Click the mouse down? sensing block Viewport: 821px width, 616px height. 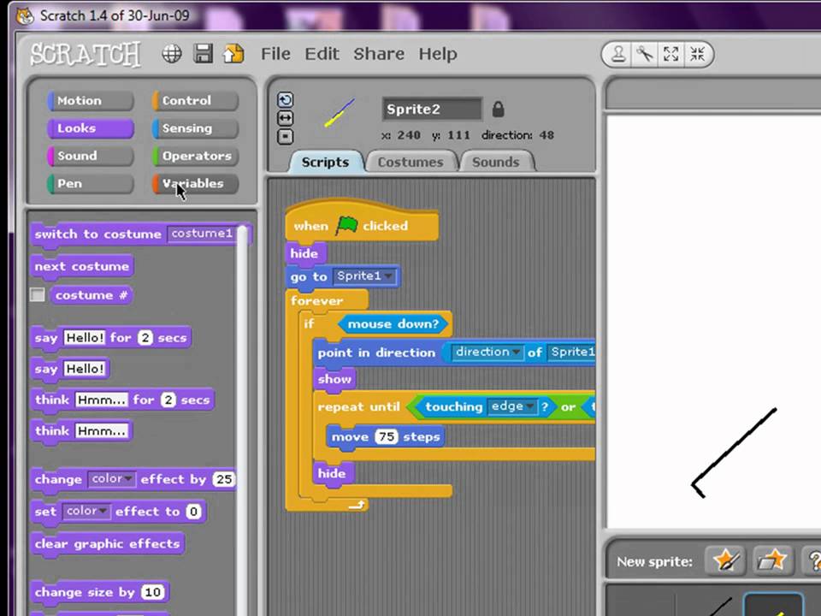click(x=393, y=323)
